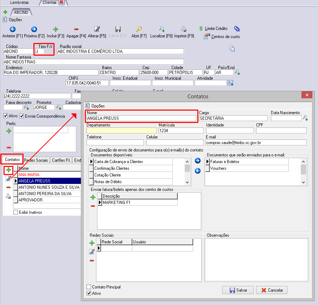Screen dimensions: 318x305
Task: Edit the social network entry
Action: pos(92,251)
